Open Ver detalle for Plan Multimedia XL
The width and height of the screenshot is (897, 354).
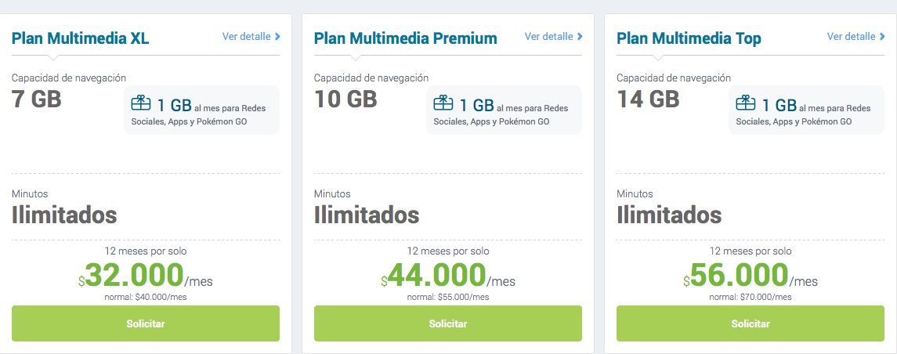[246, 37]
